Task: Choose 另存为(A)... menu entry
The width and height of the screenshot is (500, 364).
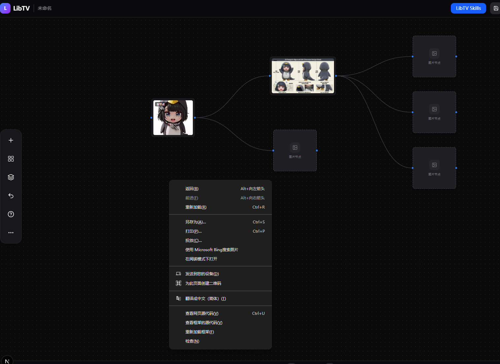Action: 220,222
